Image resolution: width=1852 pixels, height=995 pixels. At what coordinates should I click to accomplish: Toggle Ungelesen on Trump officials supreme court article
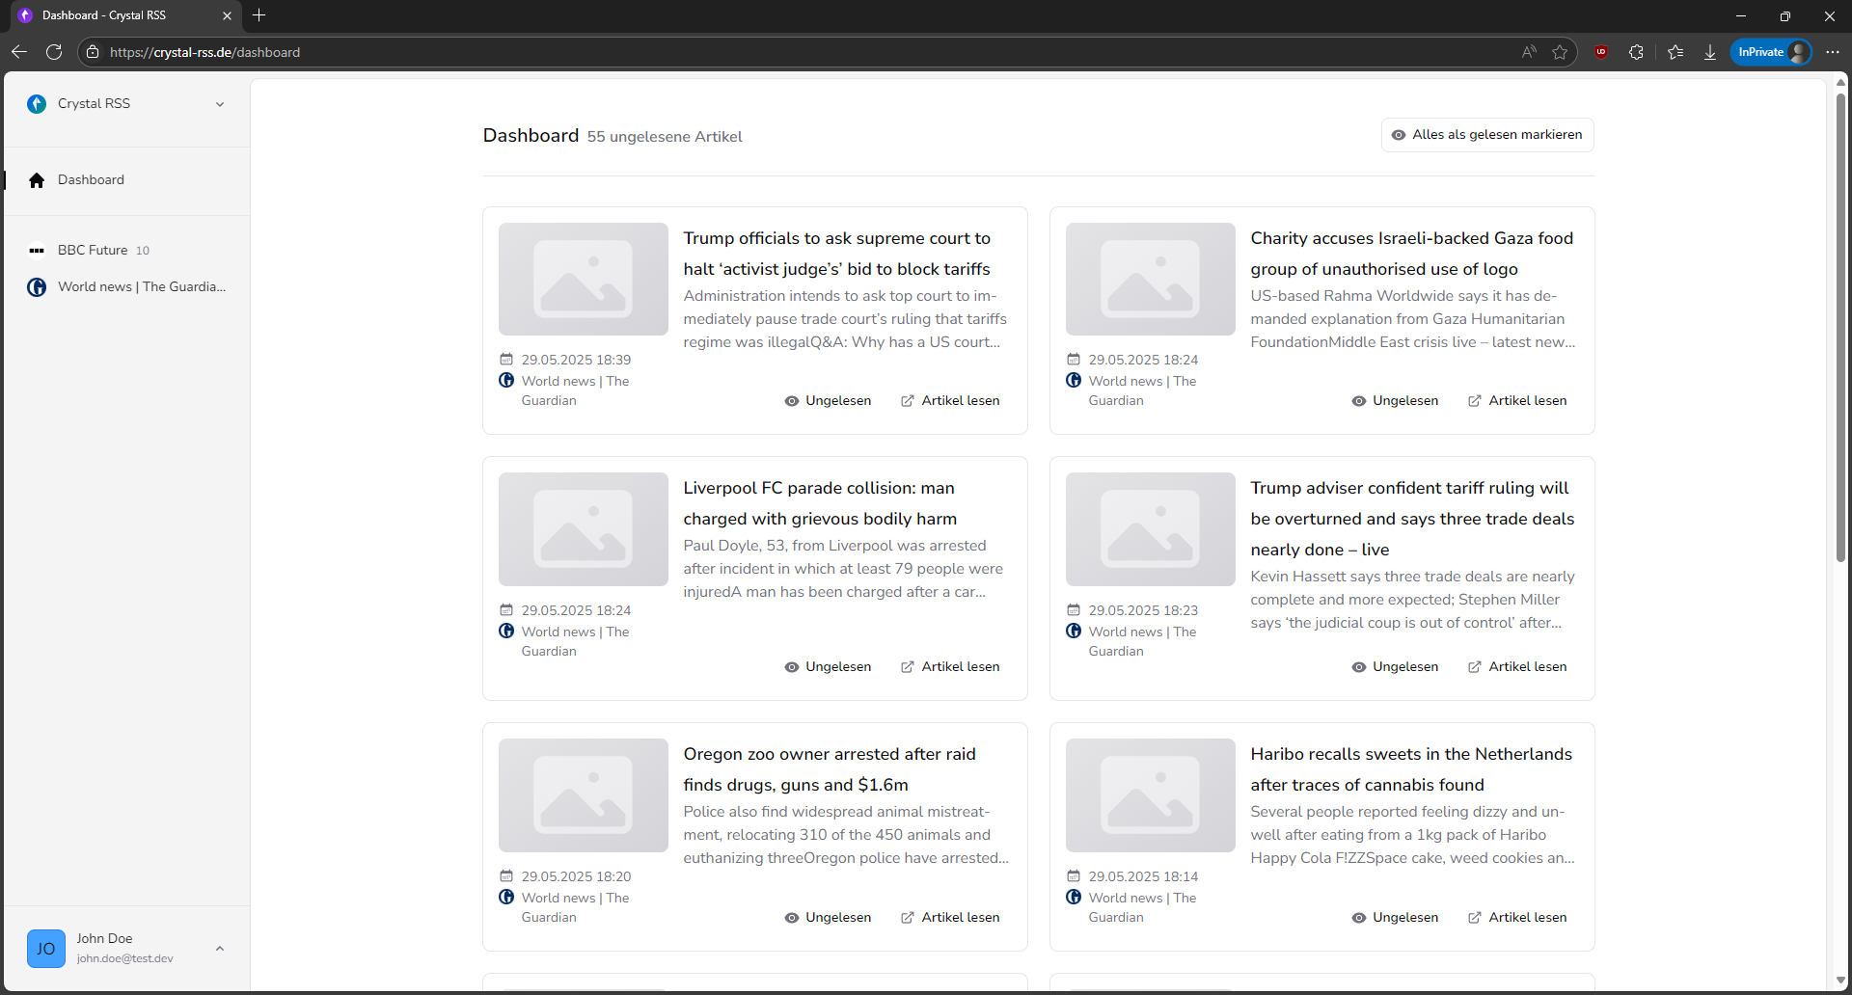point(828,401)
